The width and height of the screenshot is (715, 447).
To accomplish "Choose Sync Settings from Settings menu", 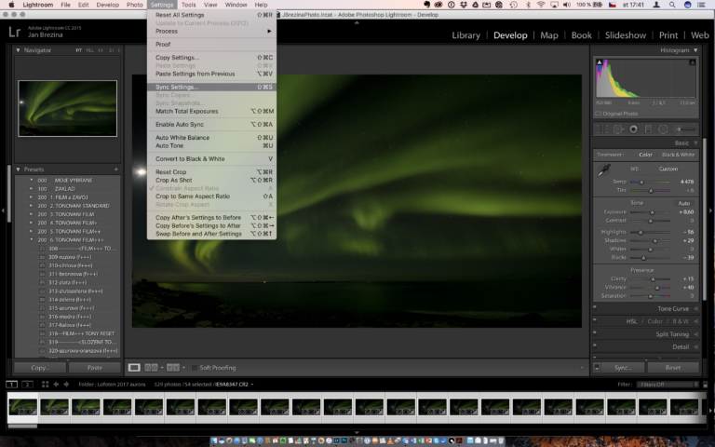I will [x=177, y=87].
